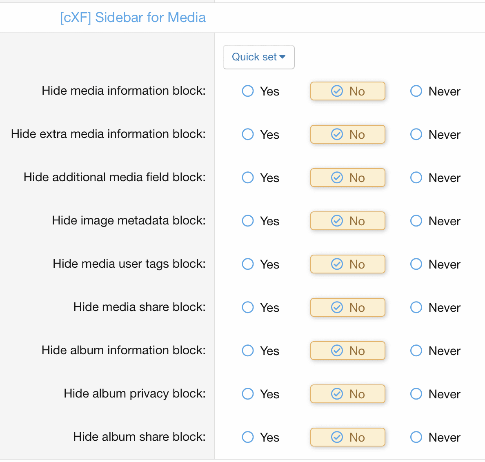Viewport: 485px width, 462px height.
Task: Set Hide image metadata block to Never
Action: click(416, 221)
